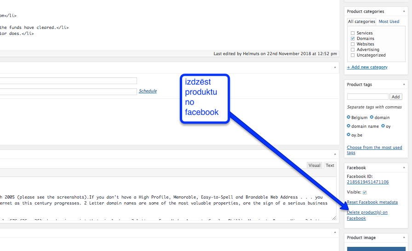Open the Add new category link
The image size is (412, 251).
pos(367,67)
